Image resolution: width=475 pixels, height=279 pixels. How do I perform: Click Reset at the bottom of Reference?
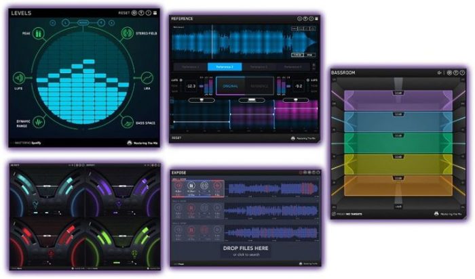pos(177,138)
